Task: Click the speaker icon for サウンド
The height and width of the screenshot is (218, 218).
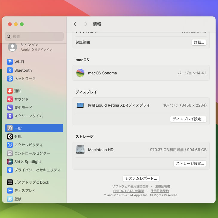Action: point(10,99)
